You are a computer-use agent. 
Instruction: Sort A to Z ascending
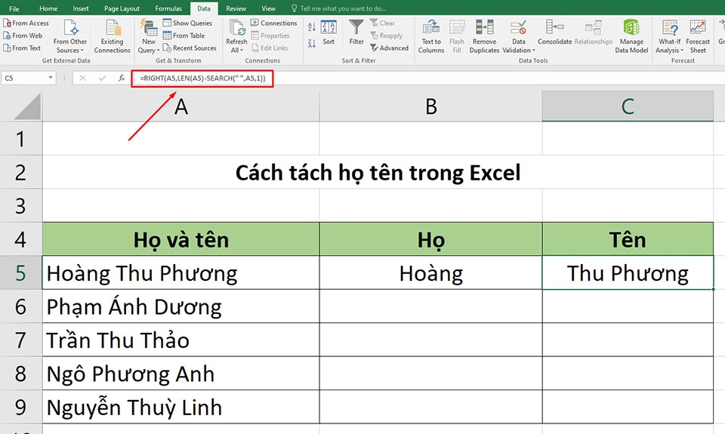(312, 27)
